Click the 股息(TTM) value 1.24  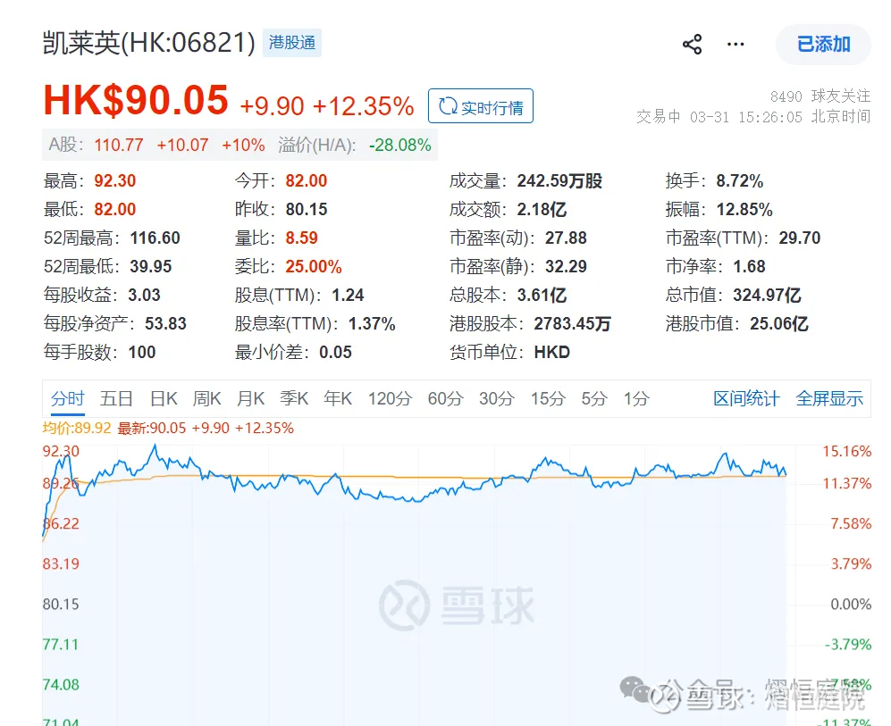pyautogui.click(x=348, y=296)
